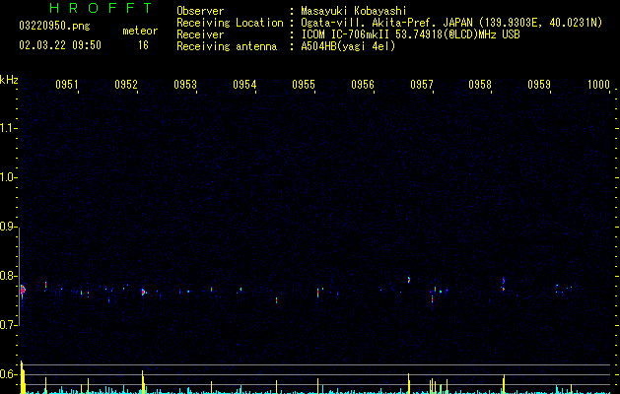
Task: Click the echo just after 0958
Action: [x=504, y=282]
